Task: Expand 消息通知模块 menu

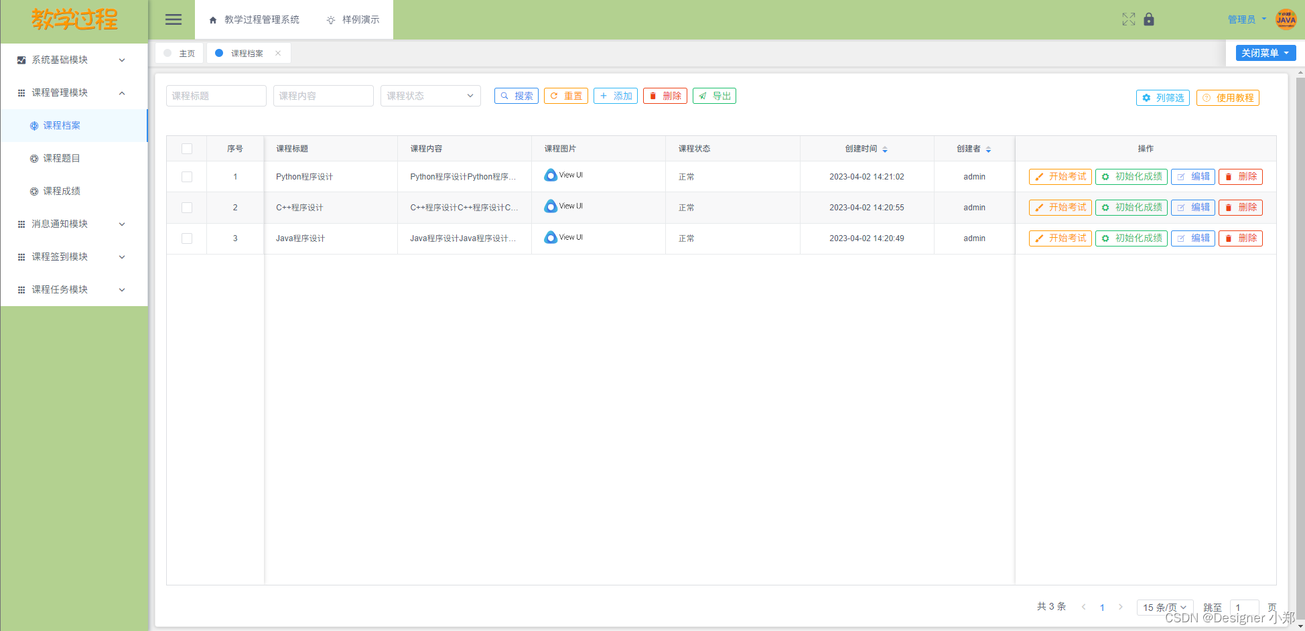Action: pyautogui.click(x=74, y=224)
